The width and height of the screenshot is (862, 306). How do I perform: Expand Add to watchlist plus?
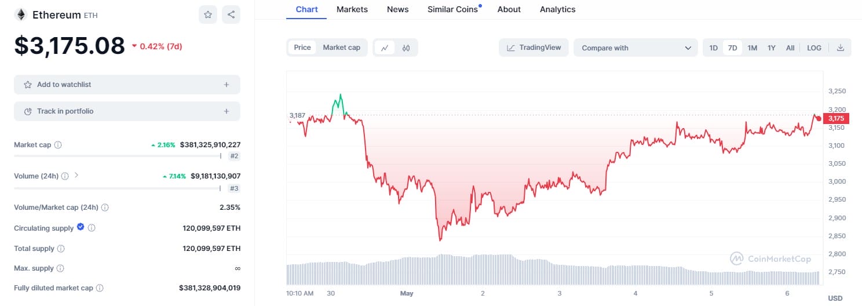[x=226, y=85]
